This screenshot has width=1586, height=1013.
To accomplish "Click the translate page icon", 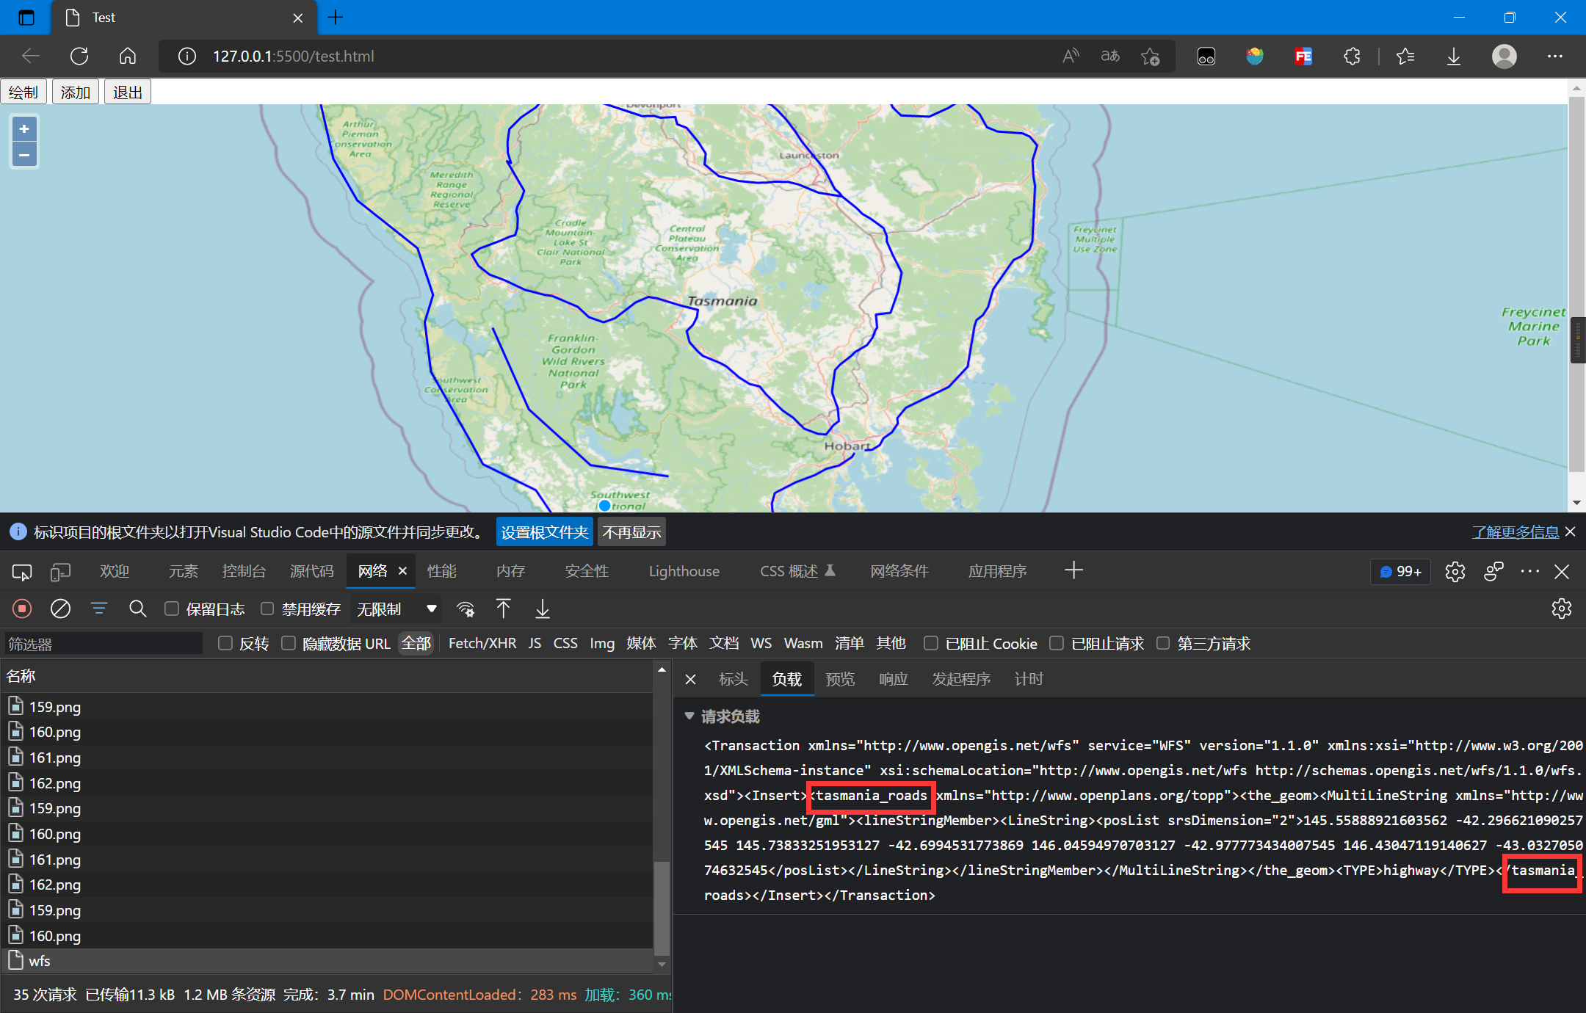I will click(1110, 57).
